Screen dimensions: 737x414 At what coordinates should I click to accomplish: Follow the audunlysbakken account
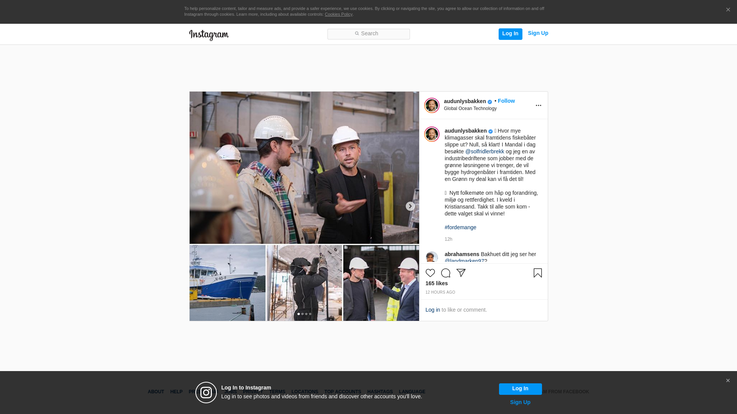[x=506, y=101]
